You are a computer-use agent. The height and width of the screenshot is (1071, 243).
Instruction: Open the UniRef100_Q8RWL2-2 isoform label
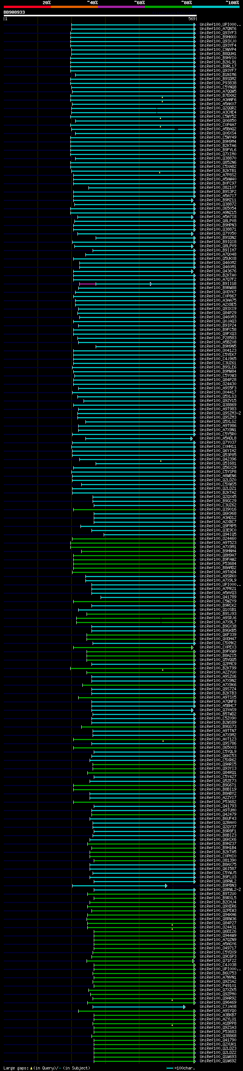pyautogui.click(x=220, y=889)
